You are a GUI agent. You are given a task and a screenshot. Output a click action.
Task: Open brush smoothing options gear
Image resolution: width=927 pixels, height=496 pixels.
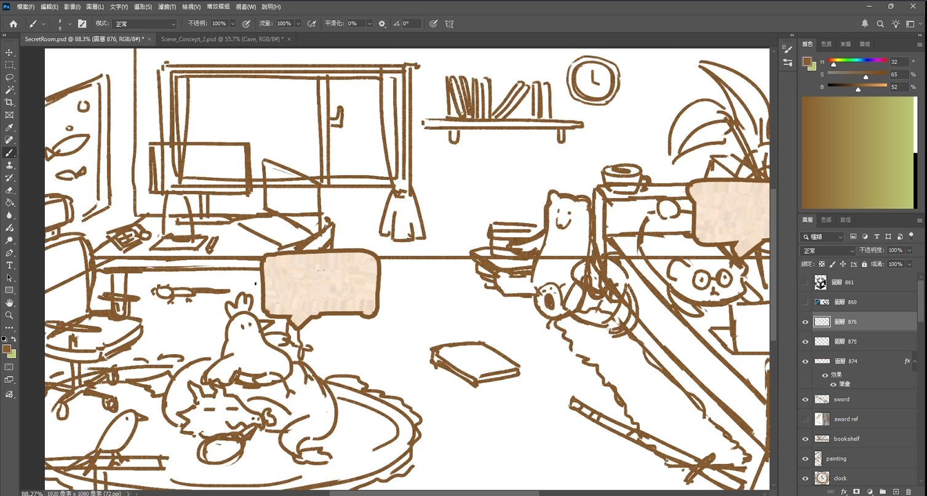coord(382,24)
